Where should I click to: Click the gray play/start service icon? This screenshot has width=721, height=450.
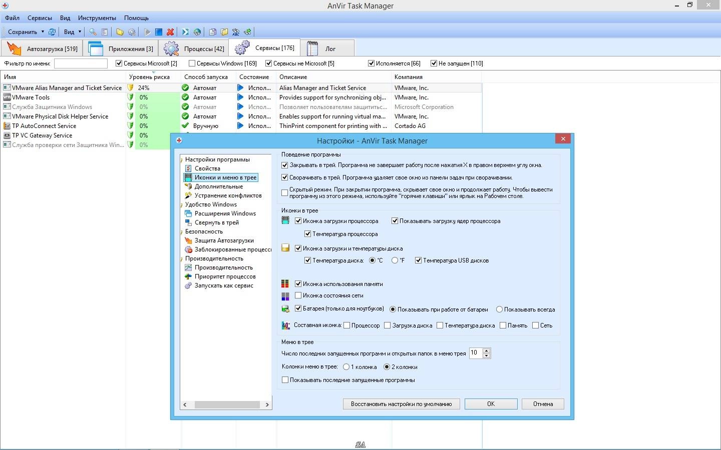(x=147, y=31)
